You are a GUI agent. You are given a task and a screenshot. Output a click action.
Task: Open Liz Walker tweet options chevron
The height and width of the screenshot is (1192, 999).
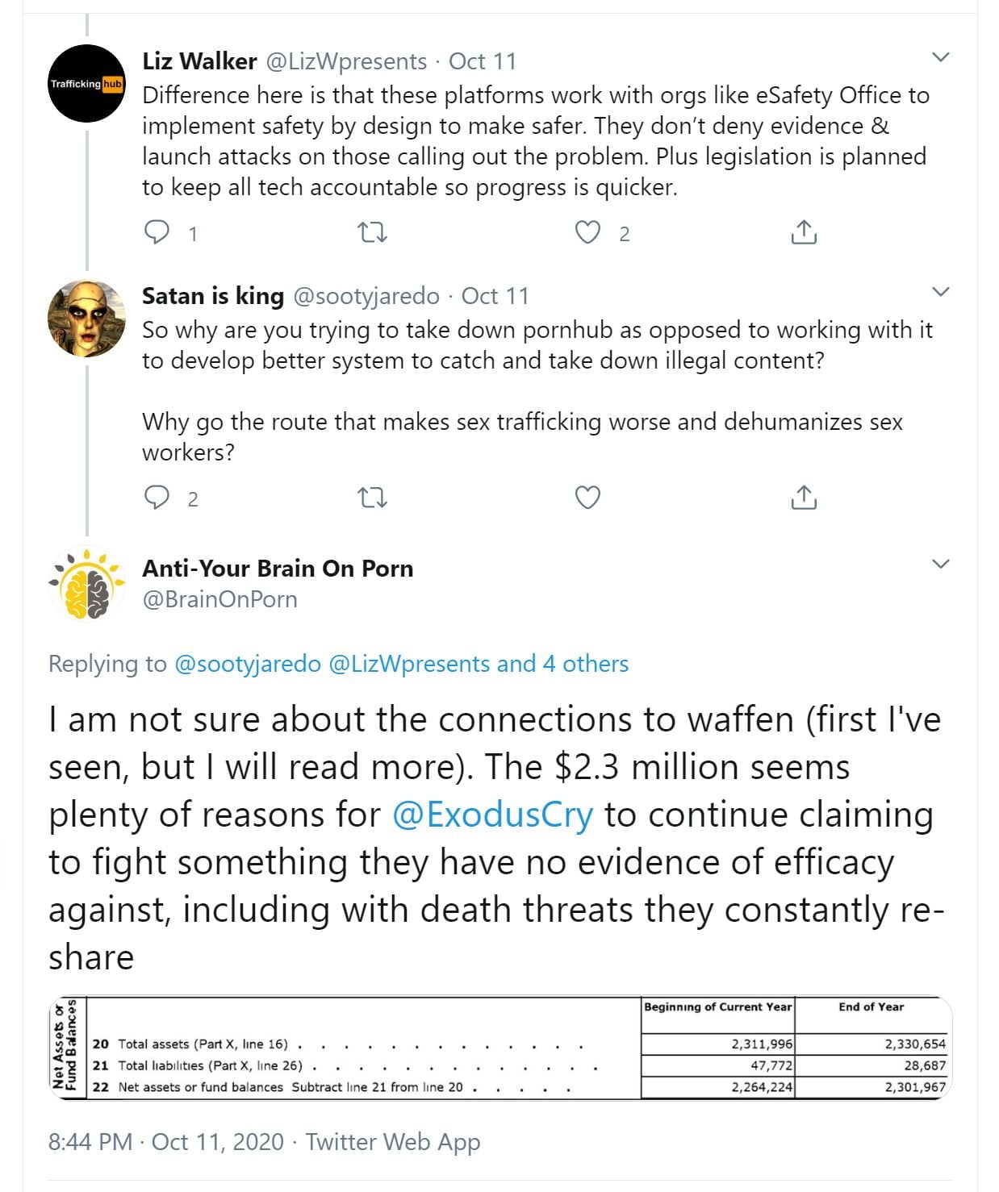point(940,57)
